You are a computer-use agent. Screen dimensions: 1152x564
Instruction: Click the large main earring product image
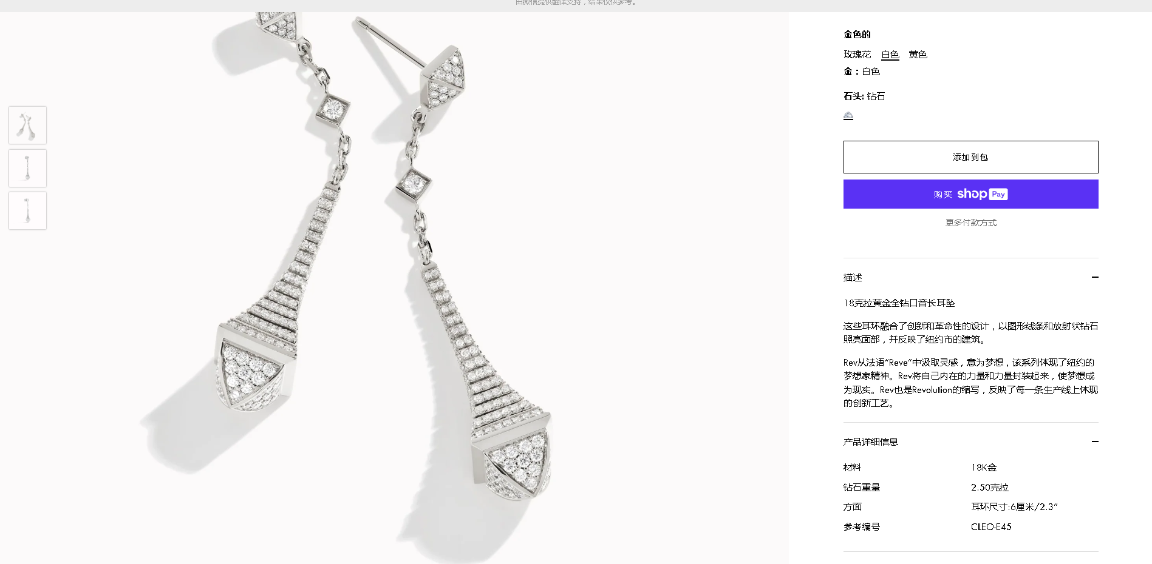point(394,288)
